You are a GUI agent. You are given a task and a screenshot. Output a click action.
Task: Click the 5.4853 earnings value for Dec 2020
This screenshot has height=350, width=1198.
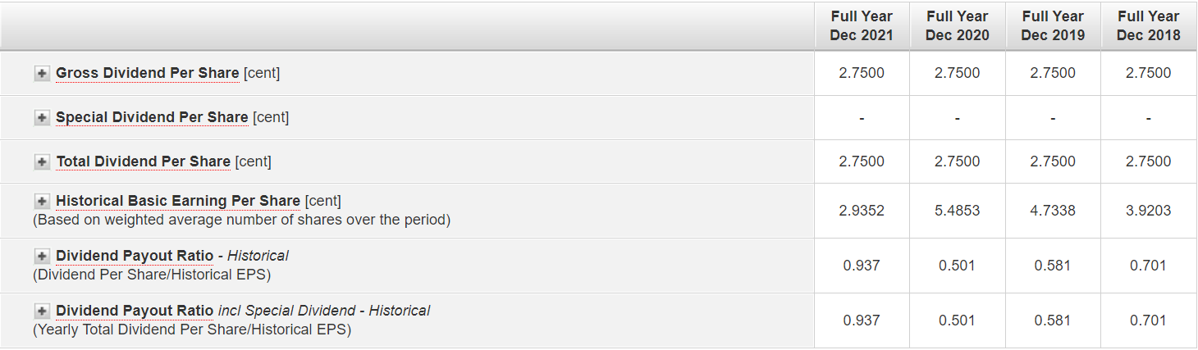pos(957,211)
